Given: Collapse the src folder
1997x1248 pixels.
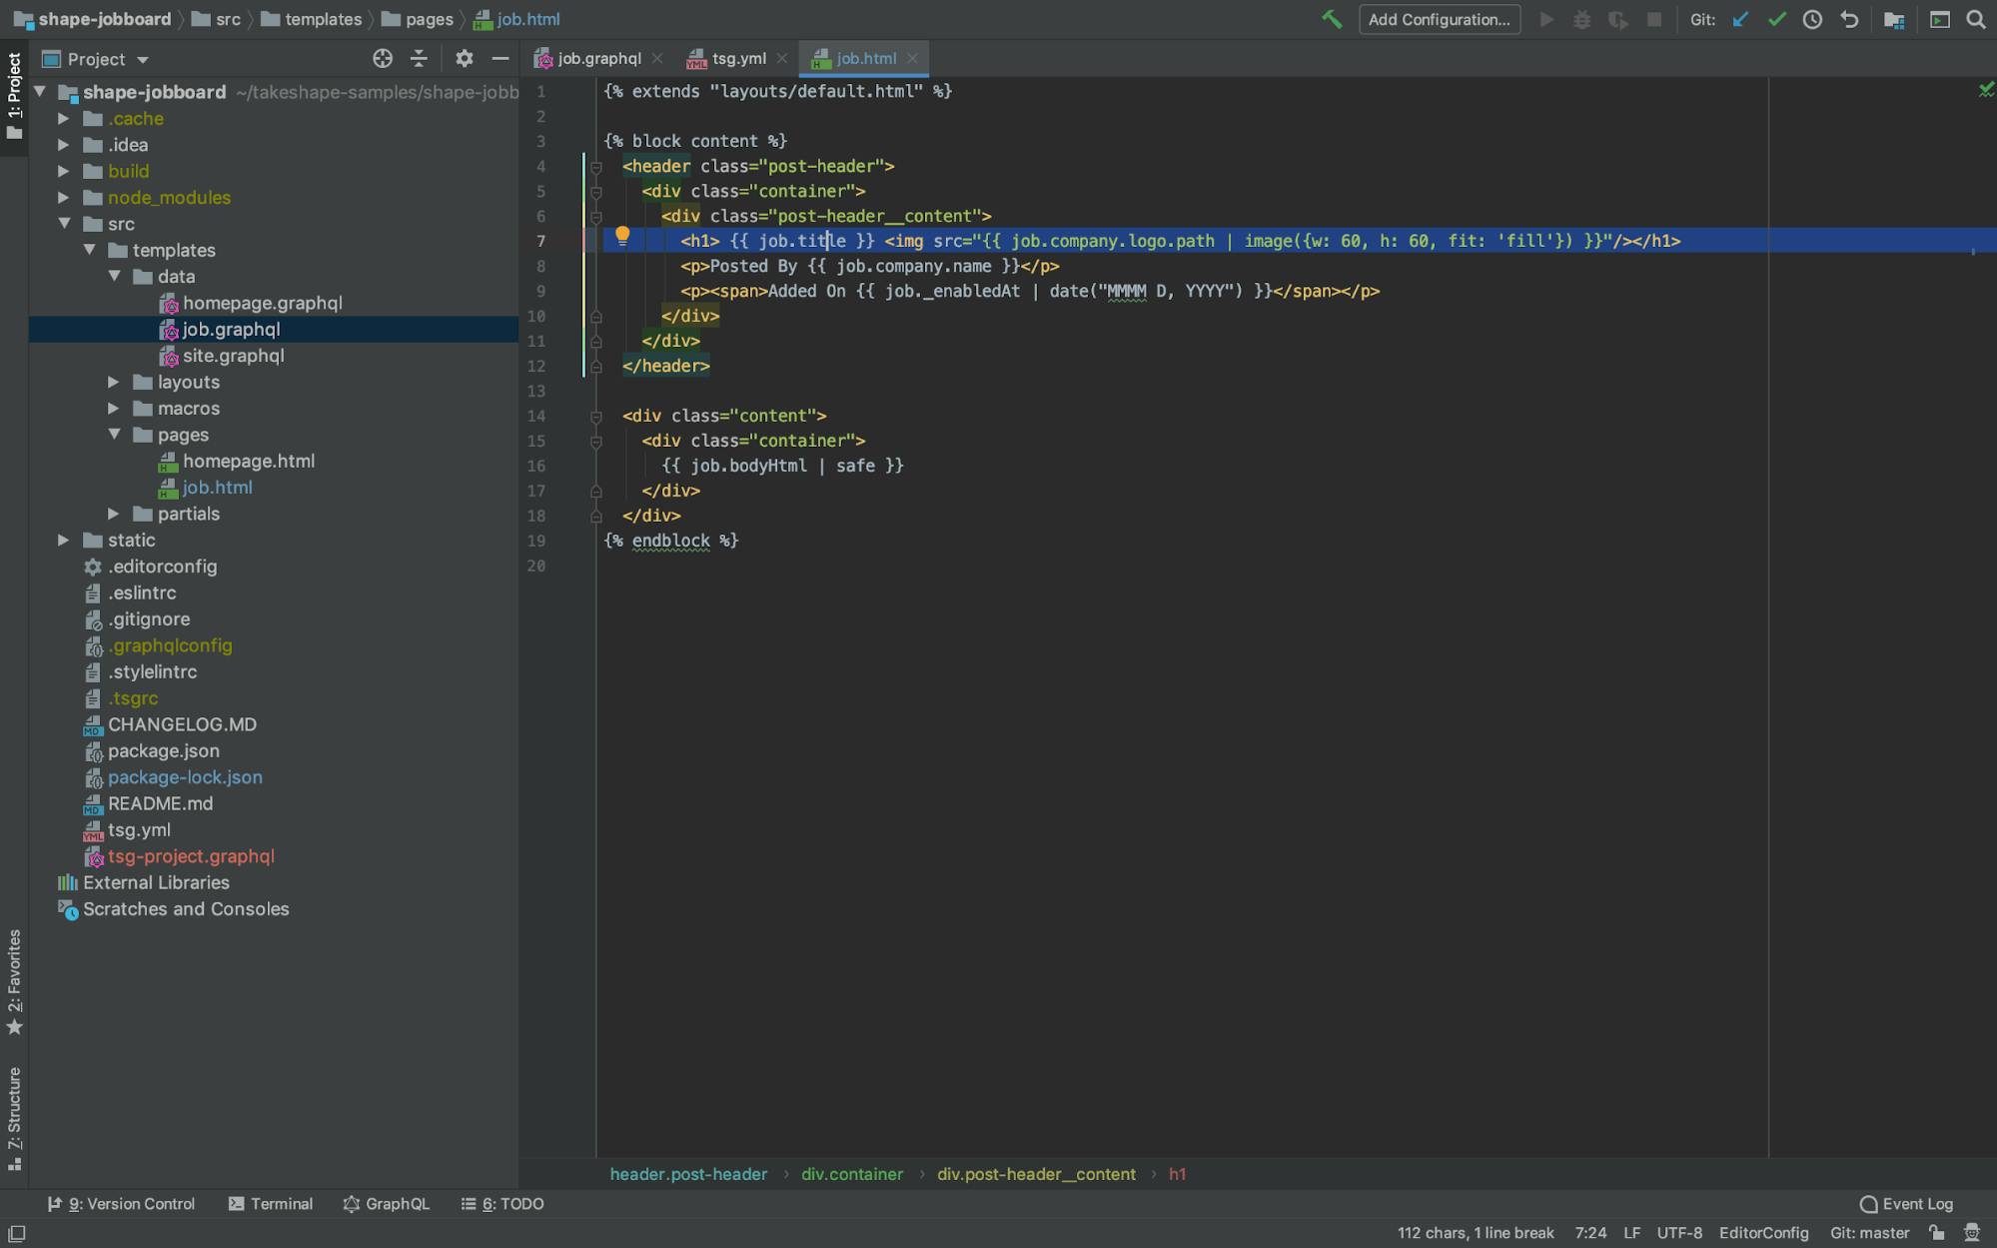Looking at the screenshot, I should [x=64, y=224].
